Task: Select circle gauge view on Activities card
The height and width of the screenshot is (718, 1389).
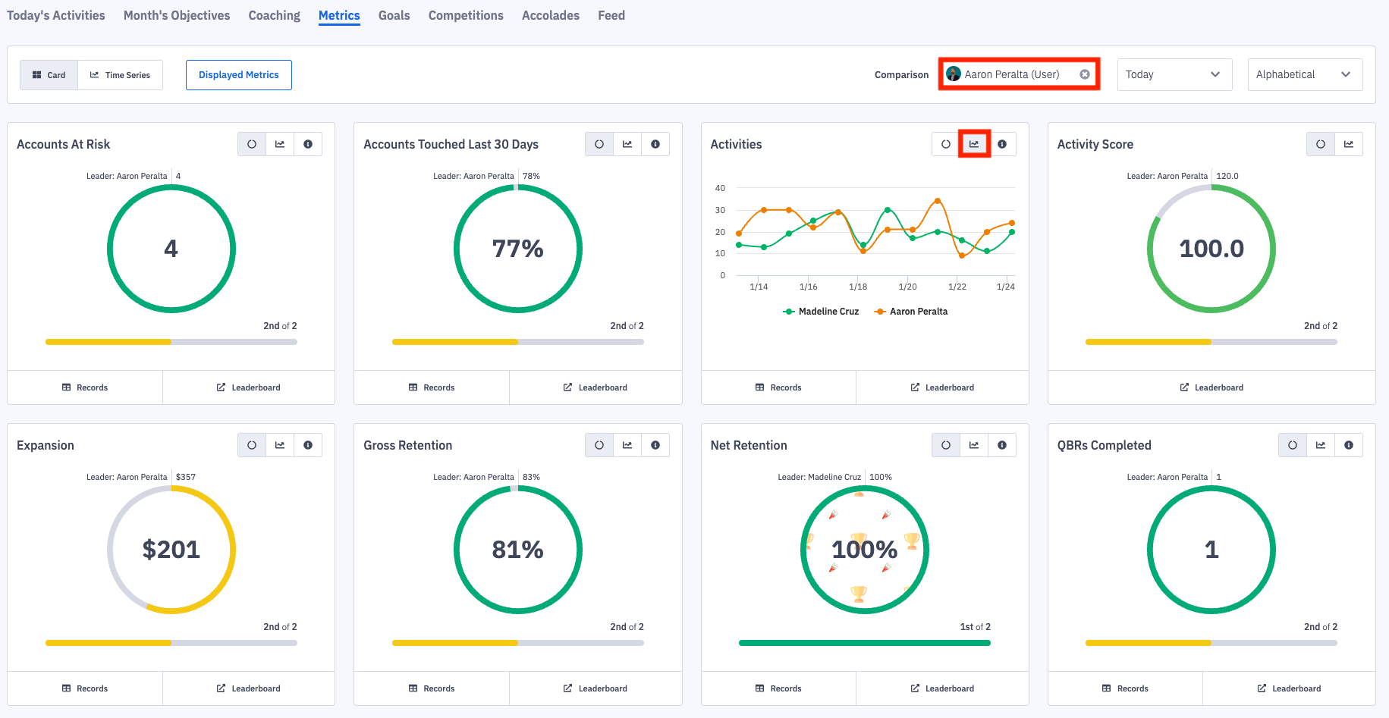Action: pyautogui.click(x=945, y=144)
